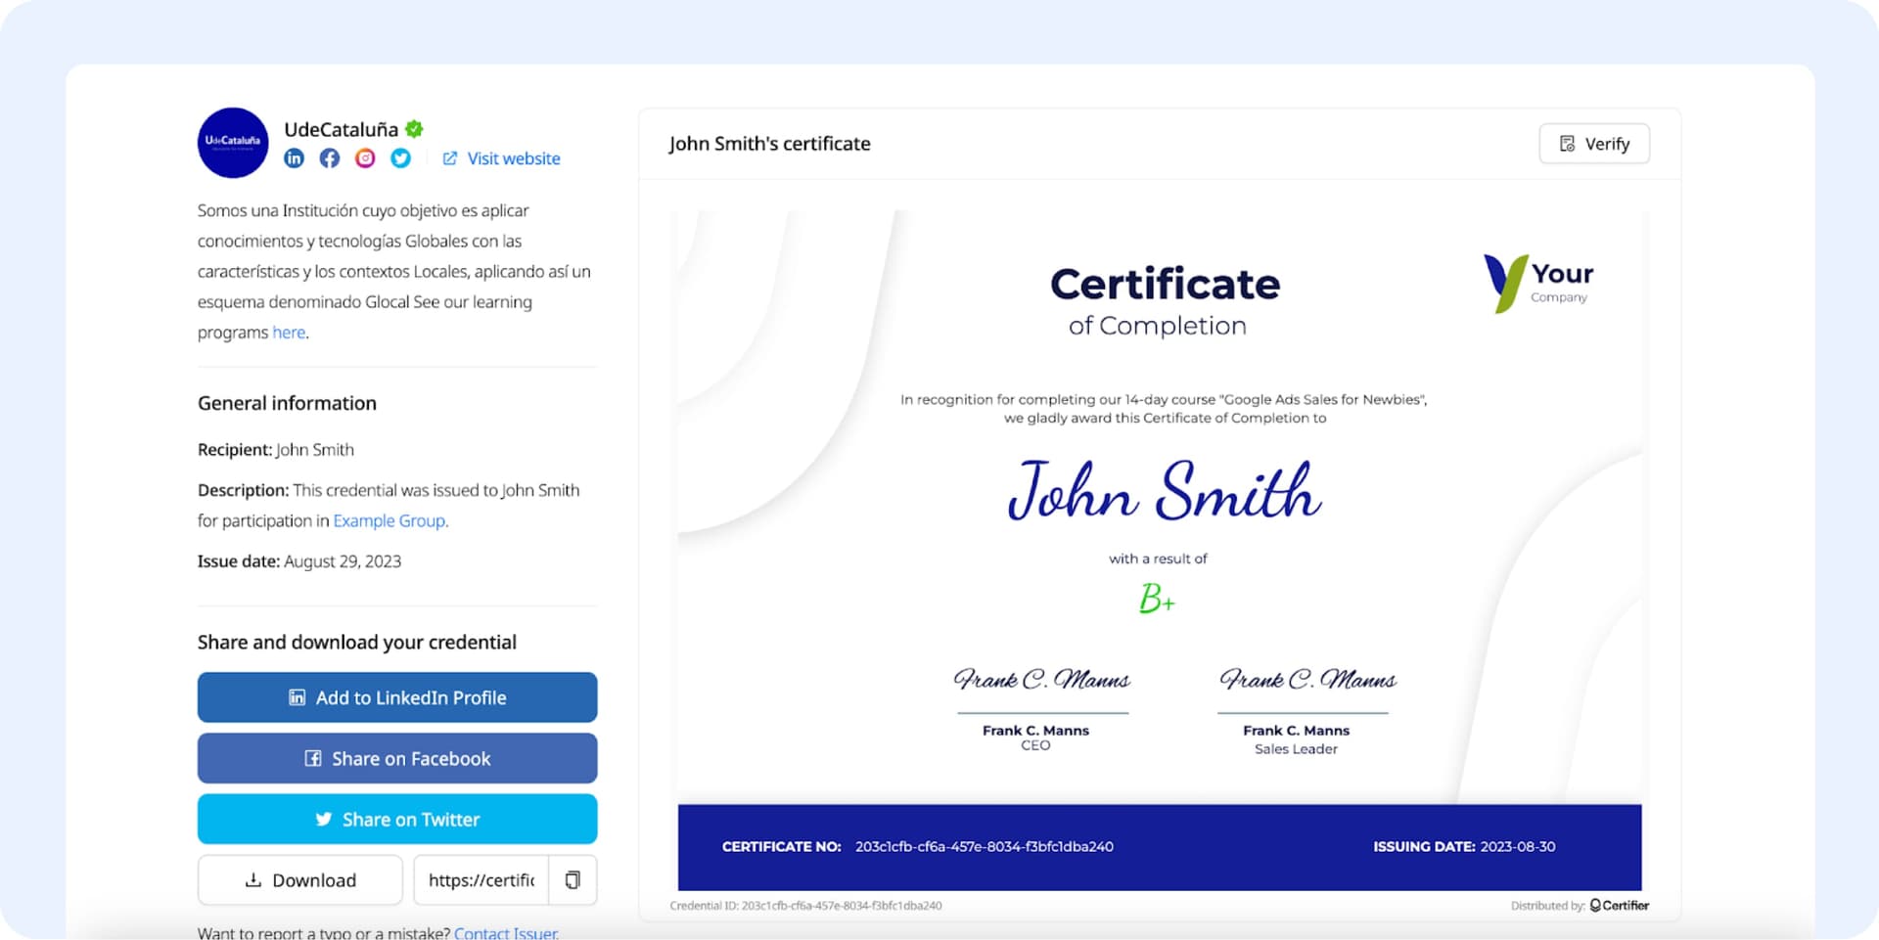Click the green verified badge
This screenshot has height=940, width=1879.
tap(415, 129)
